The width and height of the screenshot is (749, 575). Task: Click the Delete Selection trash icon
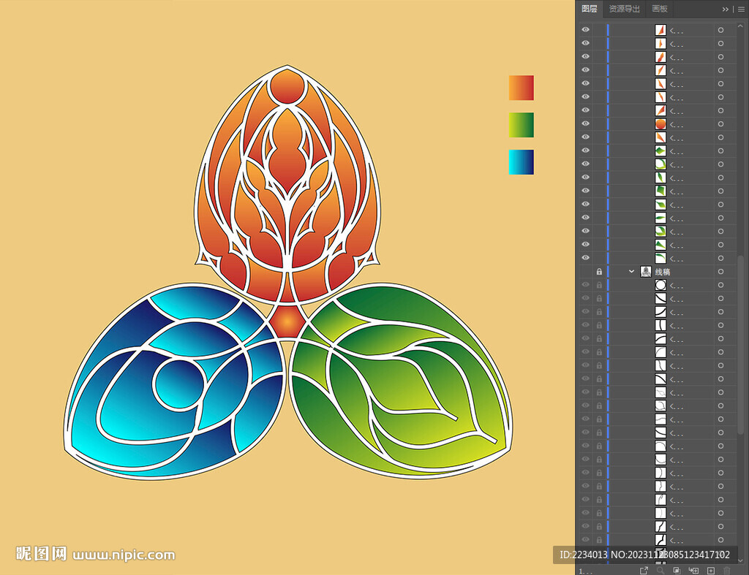726,570
